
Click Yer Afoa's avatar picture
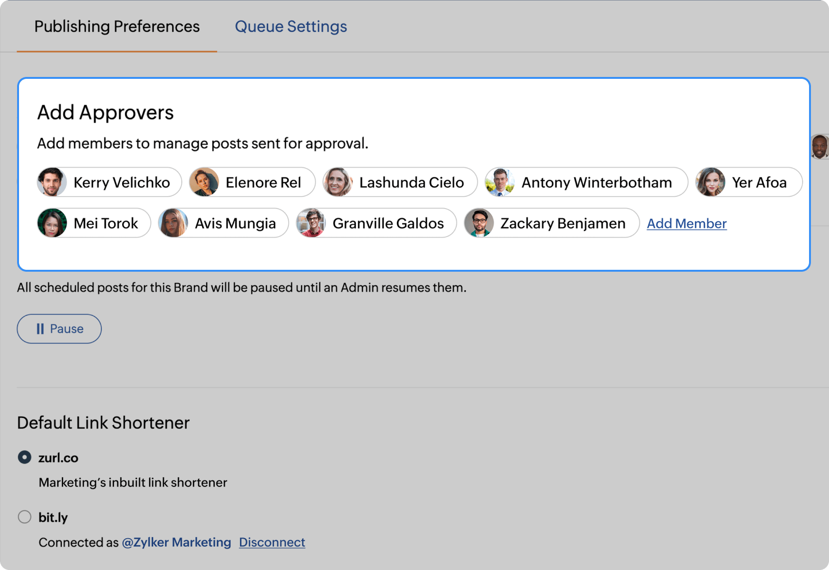(711, 182)
